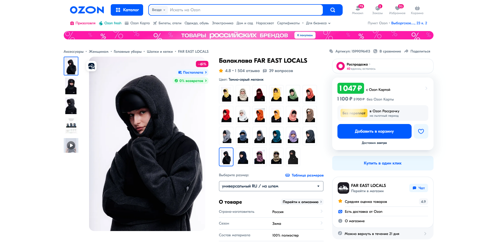Viewport: 497px width, 242px height.
Task: Add balaclava to favorites with heart button
Action: pos(421,131)
